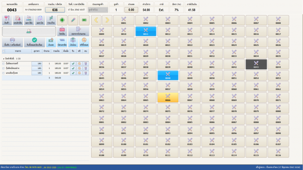The image size is (303, 170).
Task: Select table 0001
Action: [x=124, y=20]
